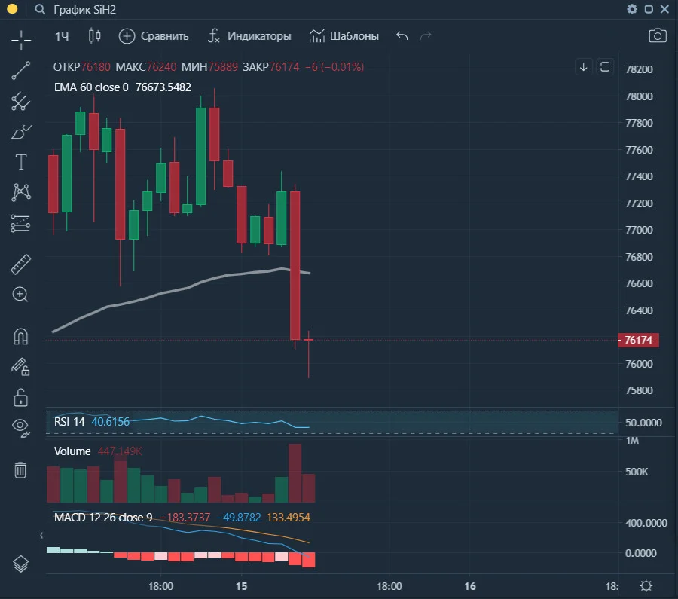This screenshot has width=678, height=599.
Task: Toggle lock all drawings
Action: [21, 398]
